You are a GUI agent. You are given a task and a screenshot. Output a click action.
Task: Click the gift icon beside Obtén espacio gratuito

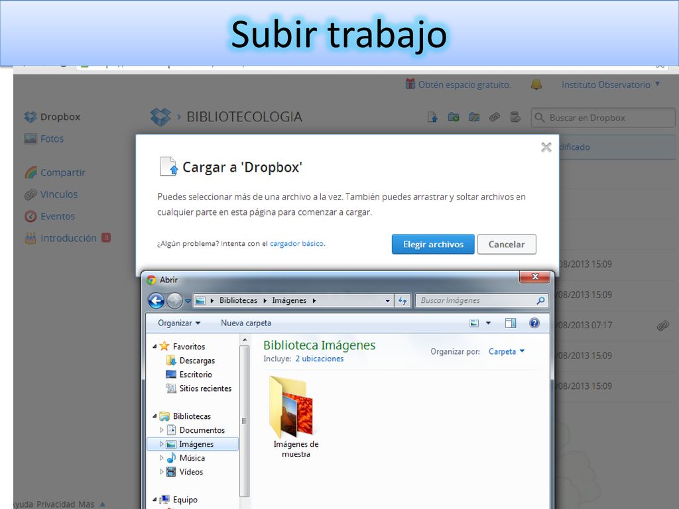click(410, 84)
